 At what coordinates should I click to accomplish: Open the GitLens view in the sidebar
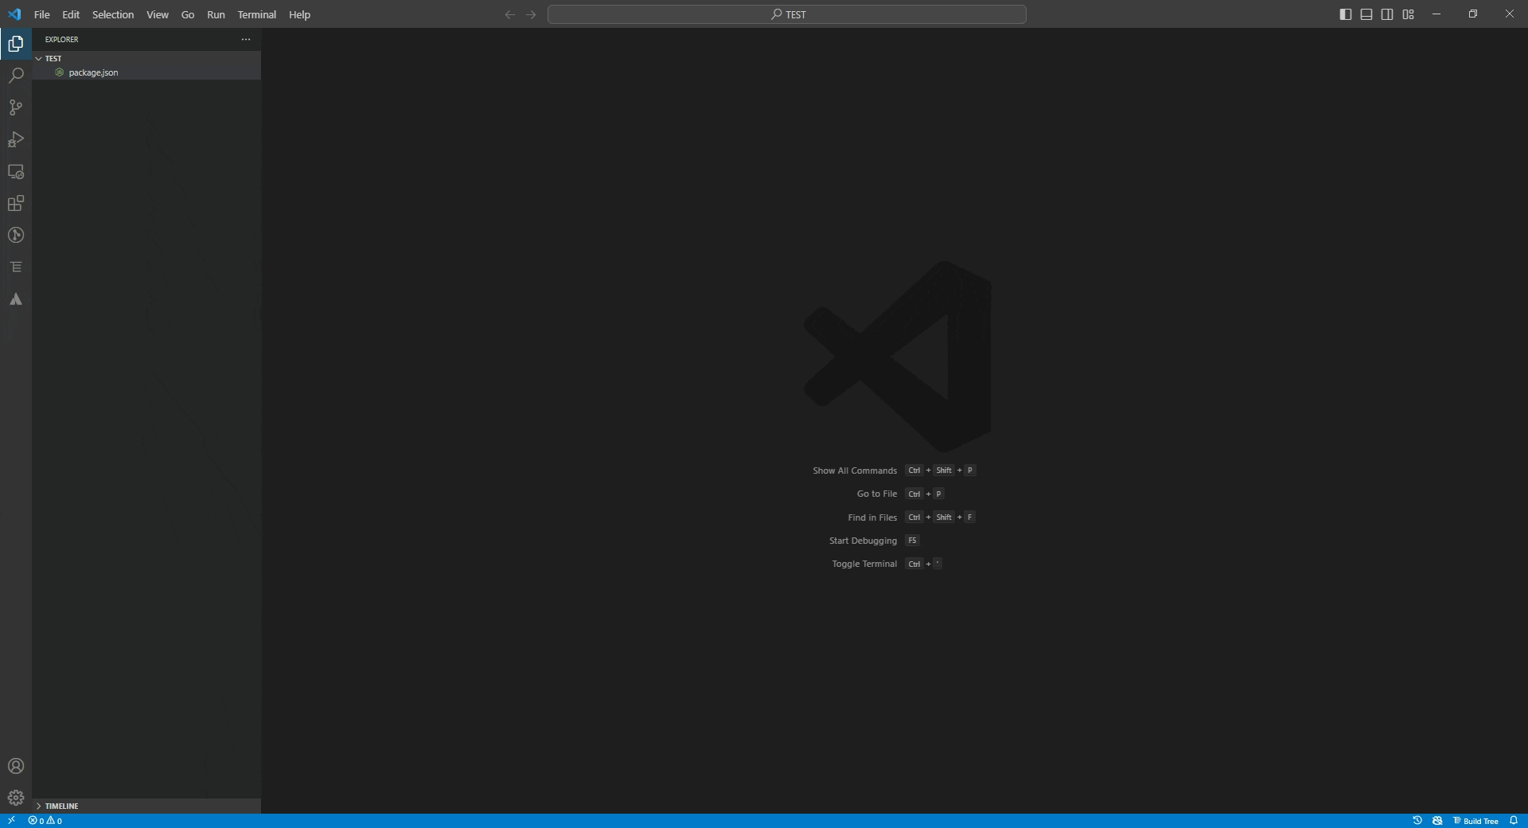click(16, 235)
